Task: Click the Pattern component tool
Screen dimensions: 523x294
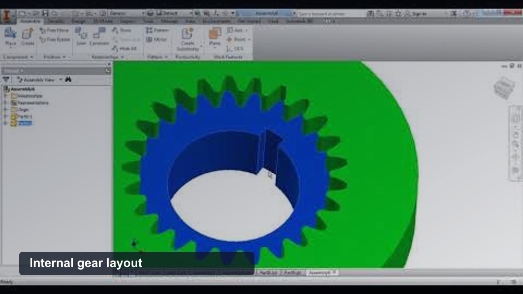Action: click(157, 30)
